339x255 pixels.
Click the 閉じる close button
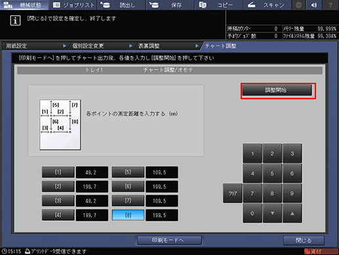[x=304, y=241]
